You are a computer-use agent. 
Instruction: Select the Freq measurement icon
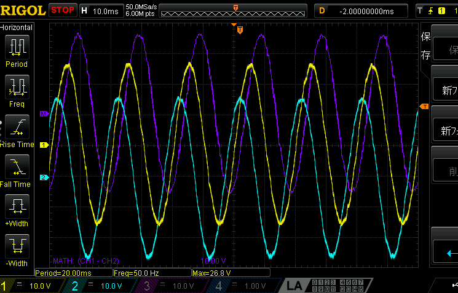[x=17, y=91]
